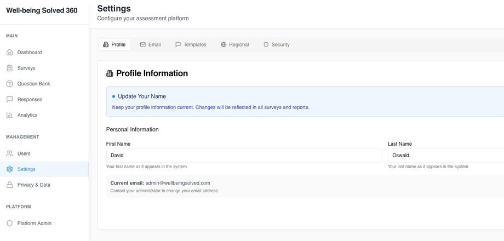The width and height of the screenshot is (504, 241).
Task: Go to the Security settings tab
Action: pyautogui.click(x=276, y=44)
